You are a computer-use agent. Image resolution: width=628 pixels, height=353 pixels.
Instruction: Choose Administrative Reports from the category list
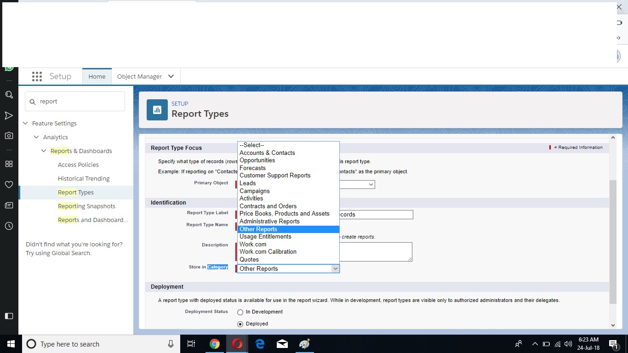[269, 221]
